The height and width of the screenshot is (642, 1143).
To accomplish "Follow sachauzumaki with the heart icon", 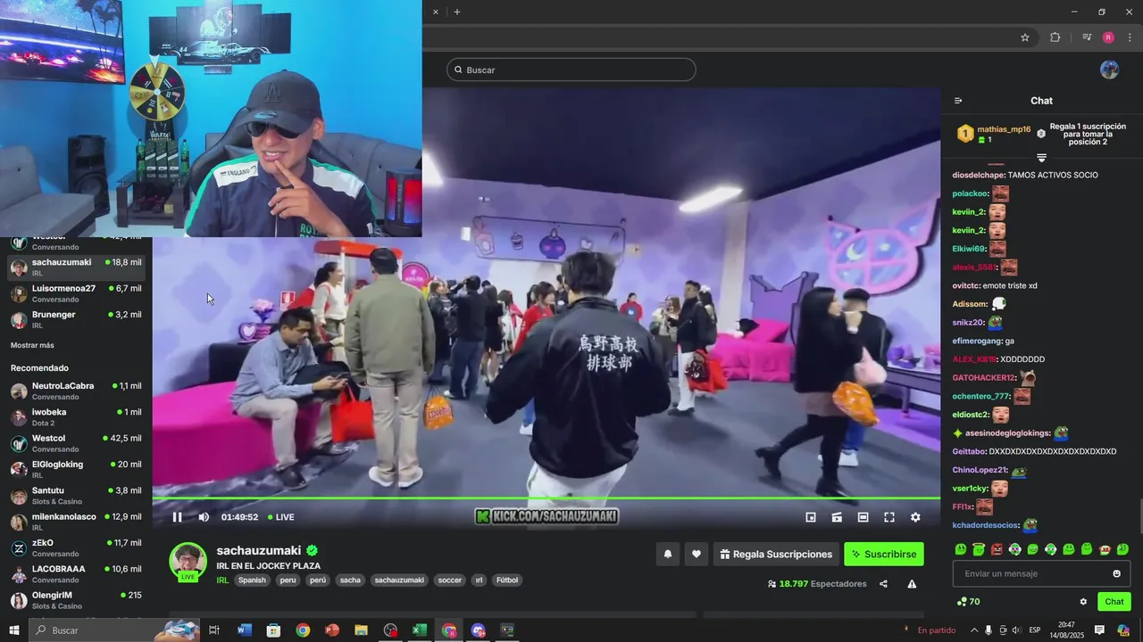I will 697,554.
